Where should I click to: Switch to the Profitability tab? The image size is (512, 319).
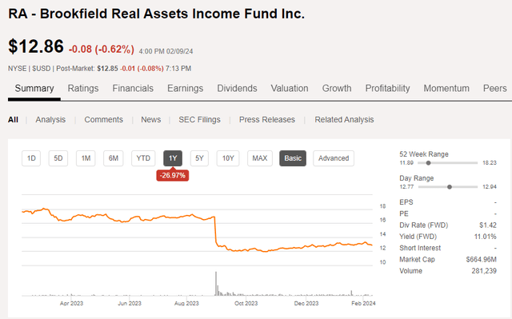[x=387, y=89]
